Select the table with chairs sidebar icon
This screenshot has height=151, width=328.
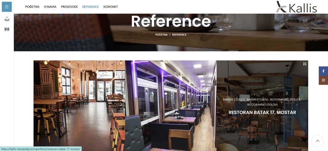point(7,19)
